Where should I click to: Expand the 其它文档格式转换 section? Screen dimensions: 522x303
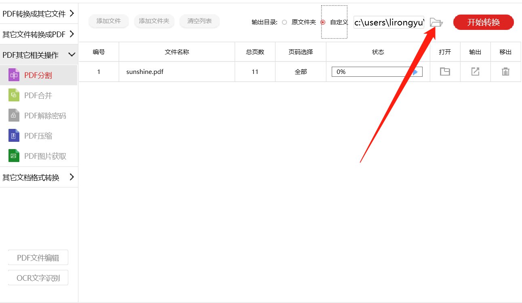(39, 177)
